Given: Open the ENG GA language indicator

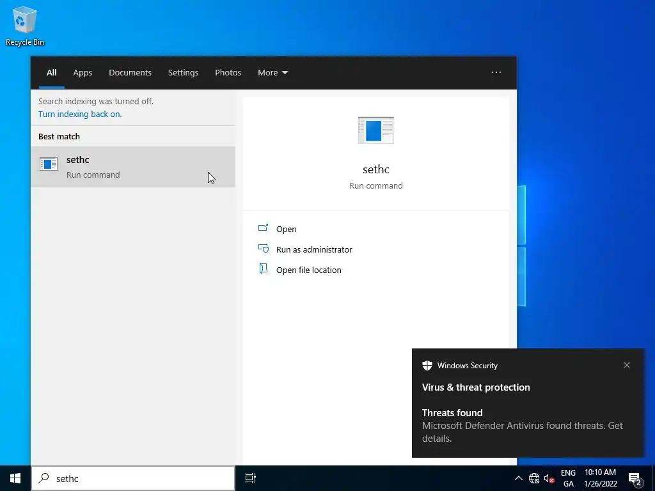Looking at the screenshot, I should (568, 478).
